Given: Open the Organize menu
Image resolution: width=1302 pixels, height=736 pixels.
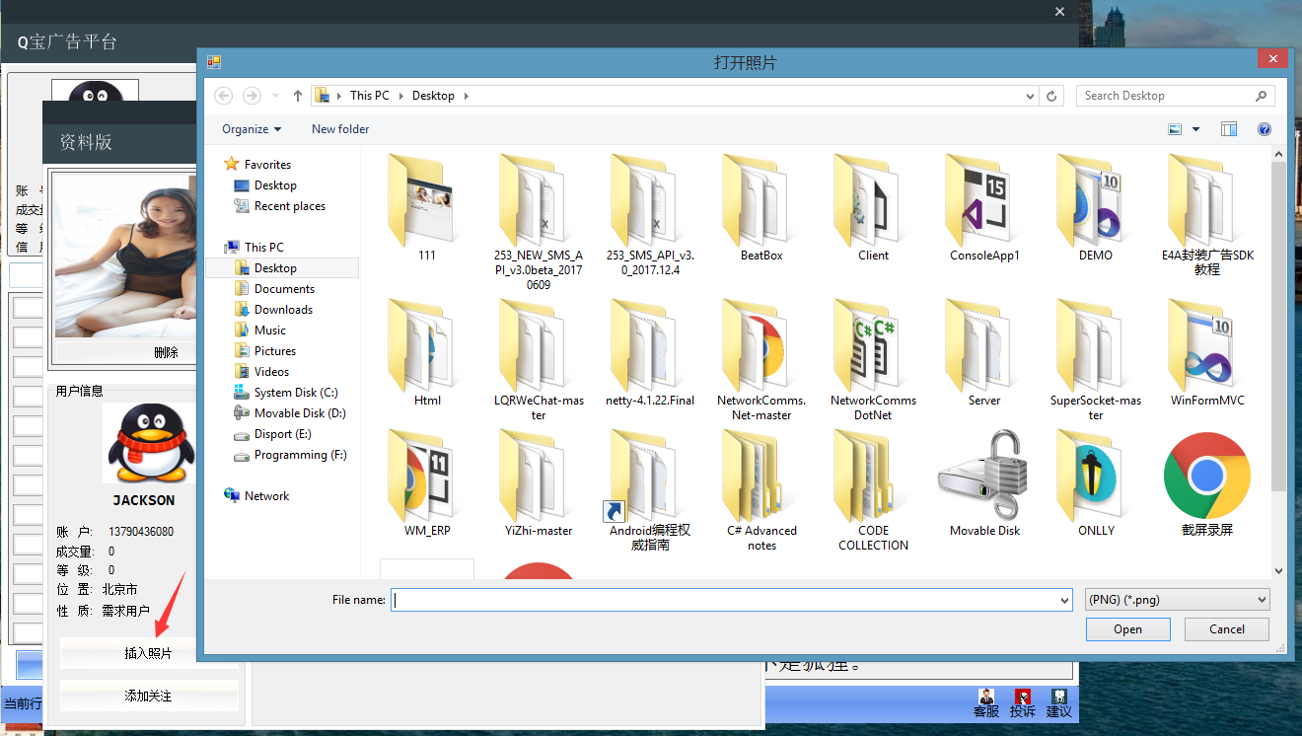Looking at the screenshot, I should click(x=251, y=129).
